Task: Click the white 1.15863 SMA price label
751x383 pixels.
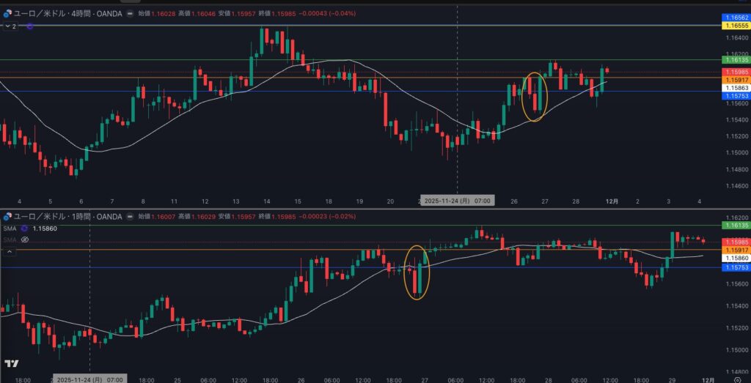Action: [736, 88]
